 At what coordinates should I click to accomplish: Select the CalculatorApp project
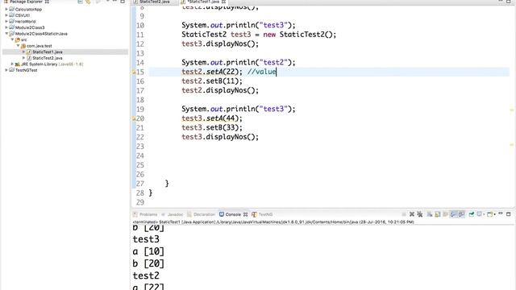(28, 9)
